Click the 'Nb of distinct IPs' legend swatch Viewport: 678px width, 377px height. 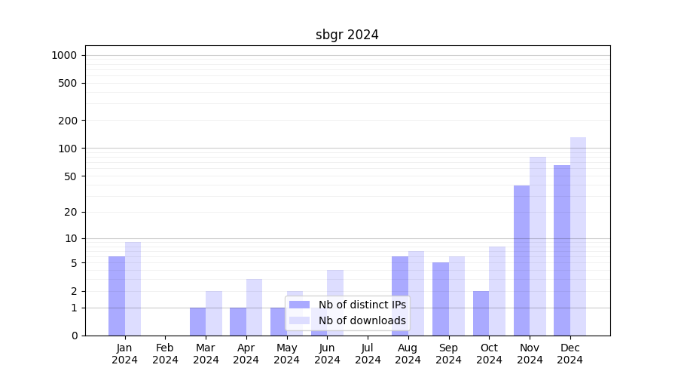(299, 305)
